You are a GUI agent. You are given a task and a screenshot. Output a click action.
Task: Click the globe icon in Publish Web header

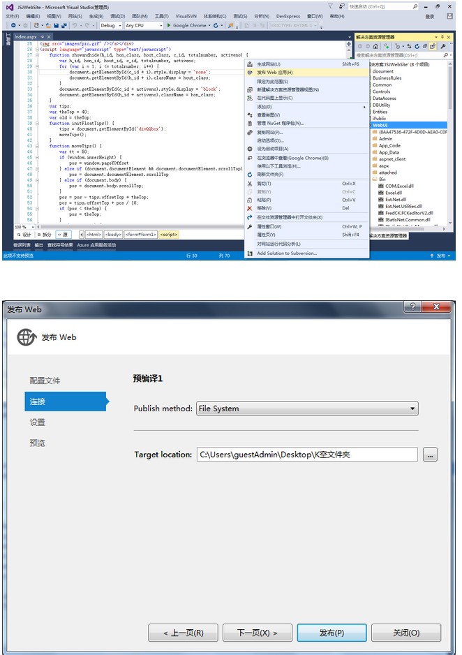(x=27, y=337)
